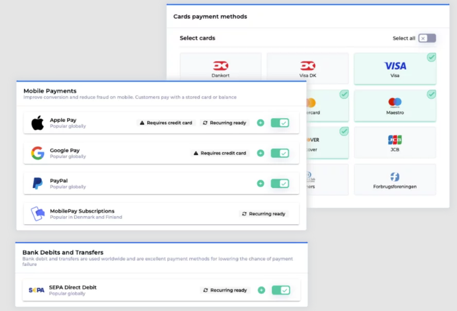Disable the Google Pay toggle
The height and width of the screenshot is (311, 457).
click(280, 153)
